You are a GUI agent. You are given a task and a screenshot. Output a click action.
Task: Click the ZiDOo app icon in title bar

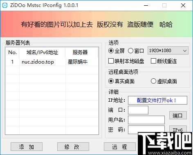coord(5,5)
